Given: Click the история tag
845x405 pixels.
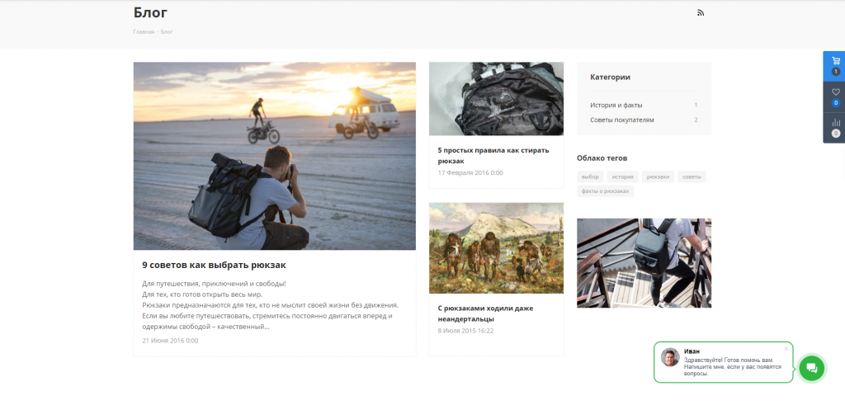Looking at the screenshot, I should tap(623, 177).
